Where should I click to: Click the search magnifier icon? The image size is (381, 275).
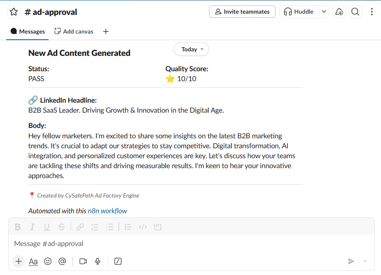355,12
